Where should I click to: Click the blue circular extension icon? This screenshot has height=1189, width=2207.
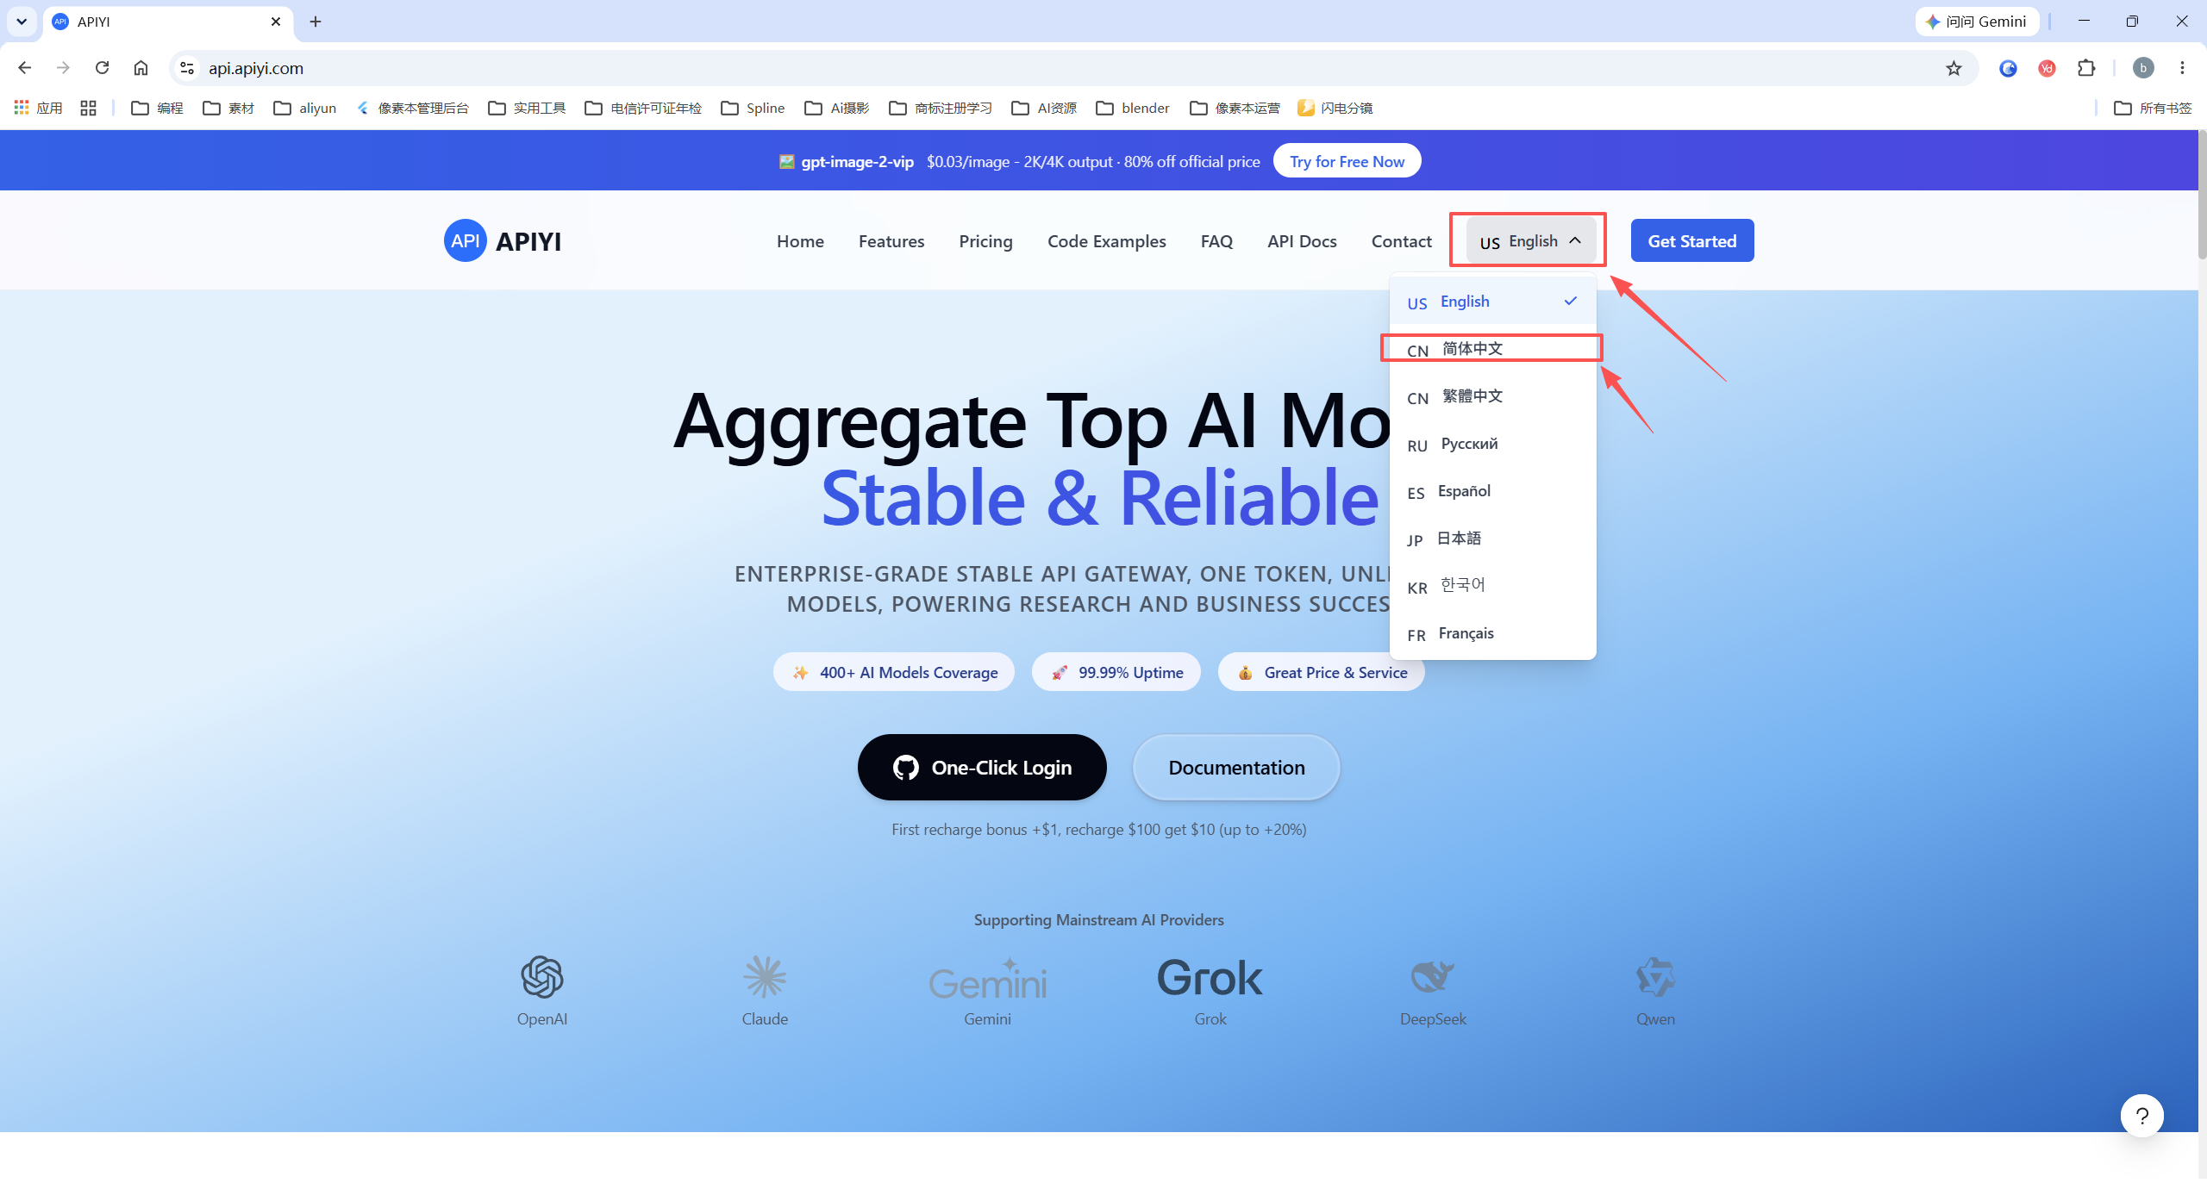click(x=2008, y=68)
